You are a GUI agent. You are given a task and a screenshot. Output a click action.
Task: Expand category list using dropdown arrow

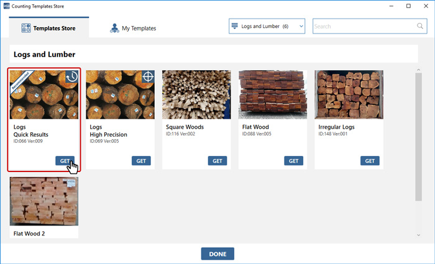click(x=301, y=27)
